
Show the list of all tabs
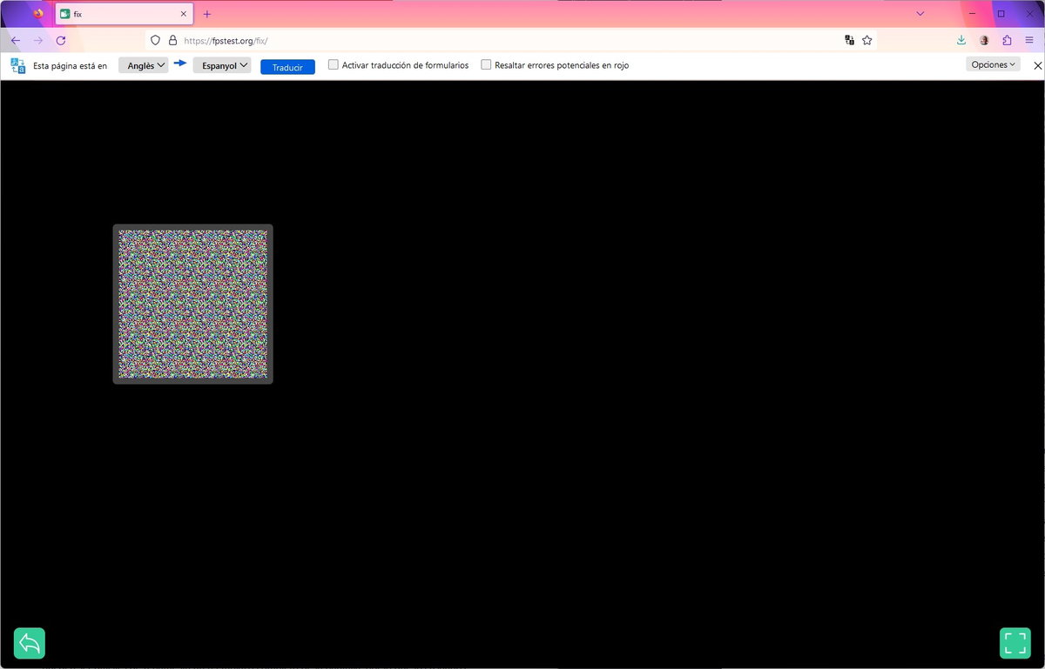pyautogui.click(x=920, y=14)
